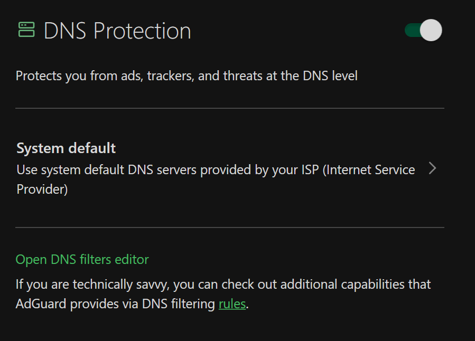This screenshot has height=341, width=475.
Task: Click the DNS Protection server icon
Action: 26,30
